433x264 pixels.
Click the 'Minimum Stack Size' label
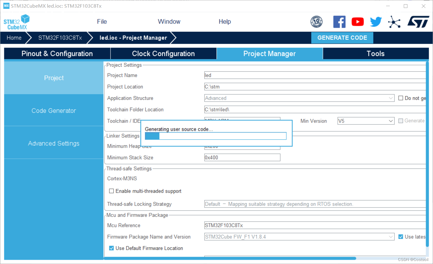(130, 157)
